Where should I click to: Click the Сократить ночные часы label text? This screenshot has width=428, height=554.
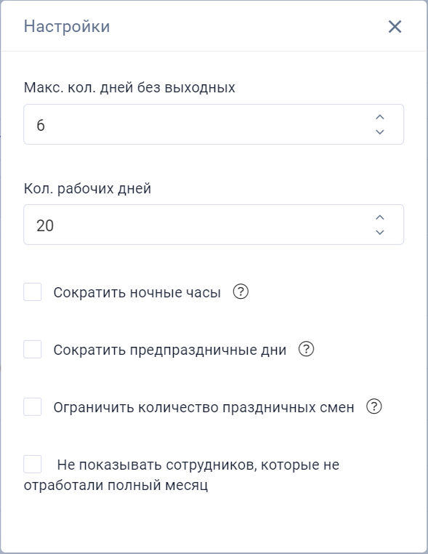(137, 292)
